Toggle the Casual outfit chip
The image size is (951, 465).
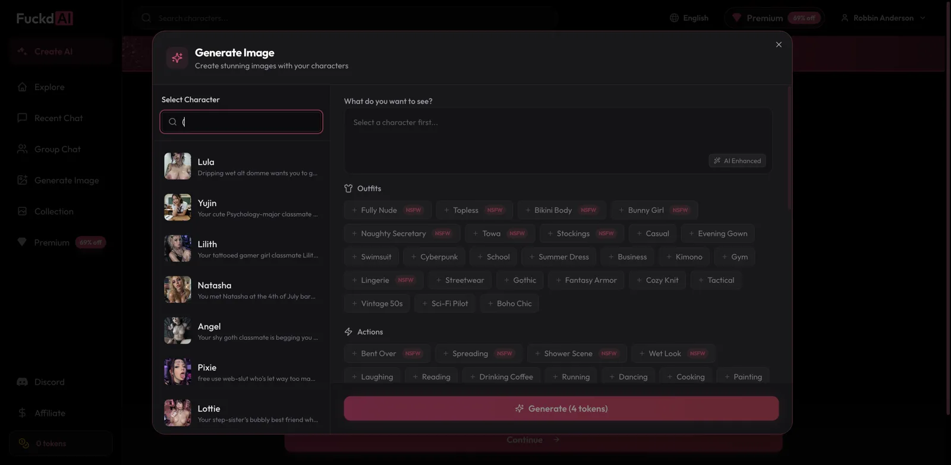653,233
